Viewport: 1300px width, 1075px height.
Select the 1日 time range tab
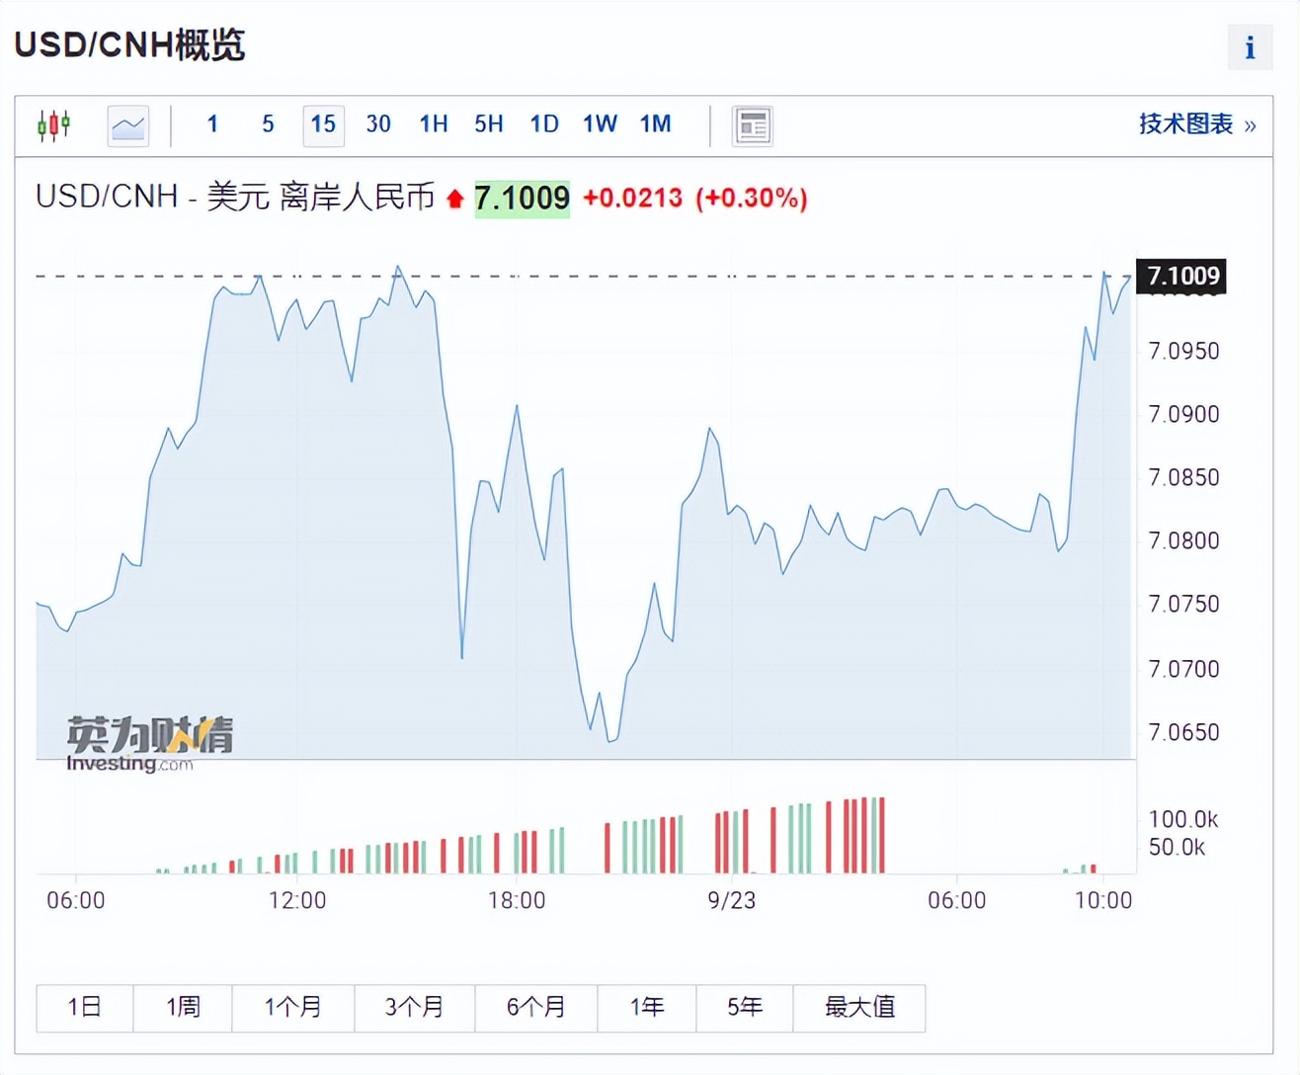tap(85, 1008)
